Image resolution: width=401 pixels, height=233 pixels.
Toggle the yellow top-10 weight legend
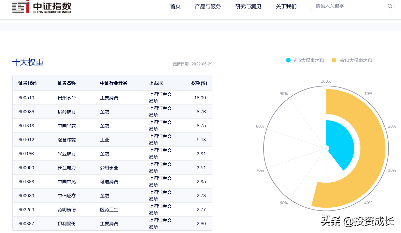(x=352, y=60)
